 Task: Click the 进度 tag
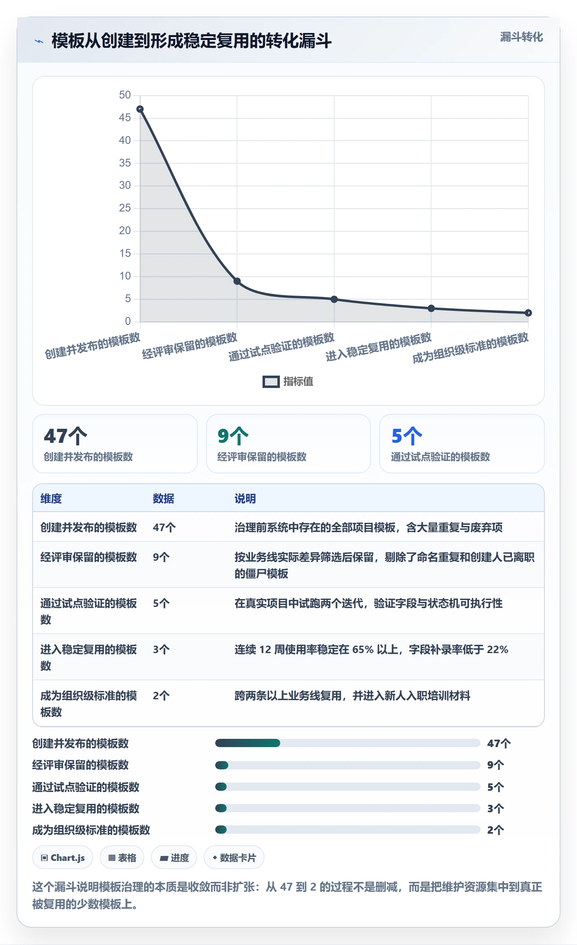coord(174,858)
